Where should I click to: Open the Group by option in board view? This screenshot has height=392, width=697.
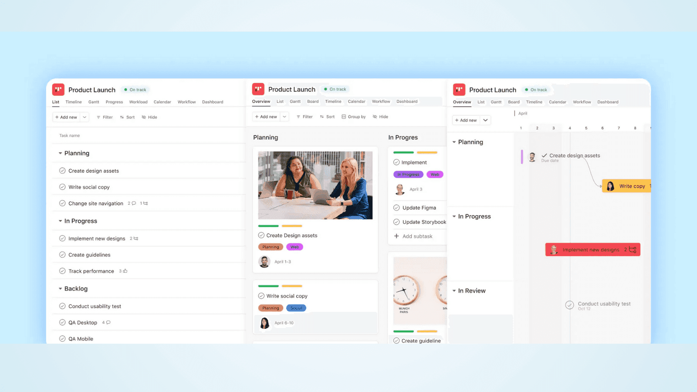[354, 116]
